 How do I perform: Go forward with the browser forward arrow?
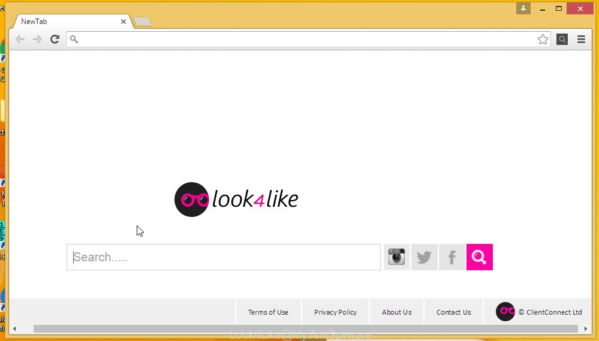point(37,39)
